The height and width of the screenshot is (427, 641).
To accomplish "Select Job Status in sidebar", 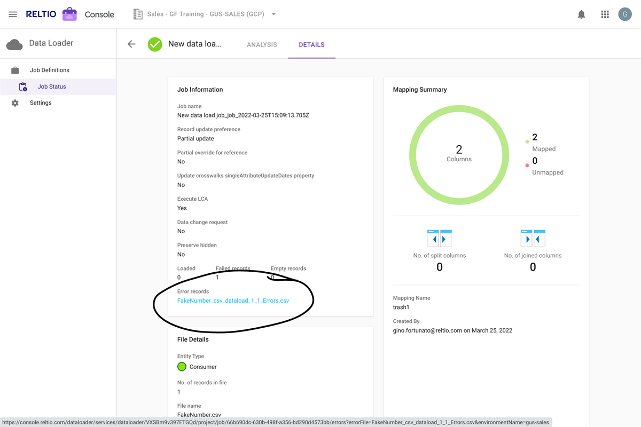I will click(x=58, y=86).
